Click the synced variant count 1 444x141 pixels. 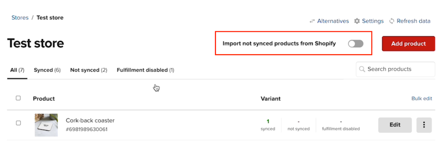(x=268, y=121)
